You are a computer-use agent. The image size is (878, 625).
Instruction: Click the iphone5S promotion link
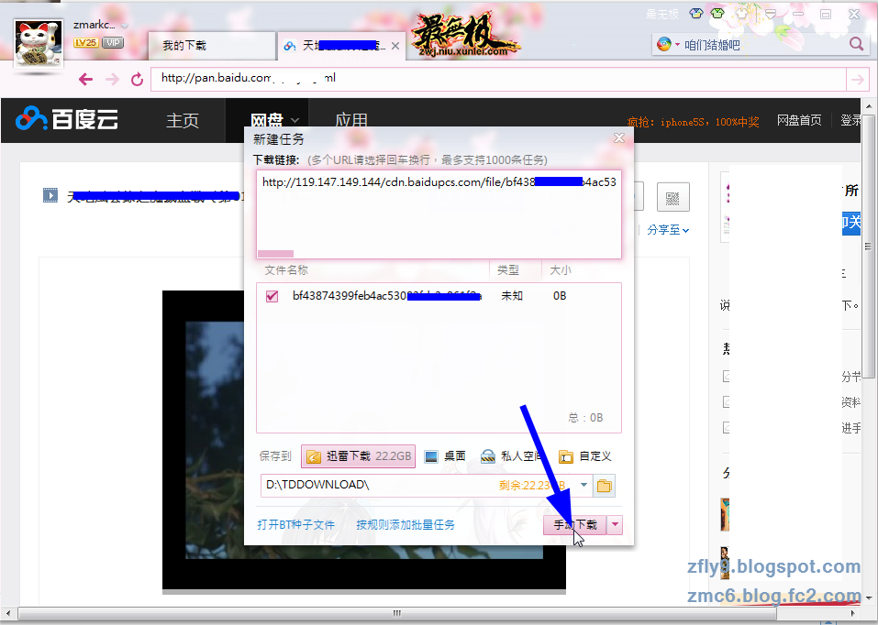tap(693, 121)
